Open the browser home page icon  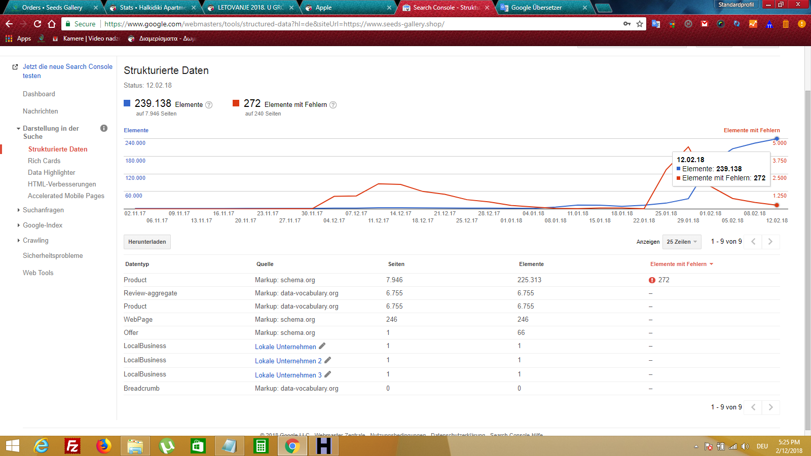coord(52,24)
